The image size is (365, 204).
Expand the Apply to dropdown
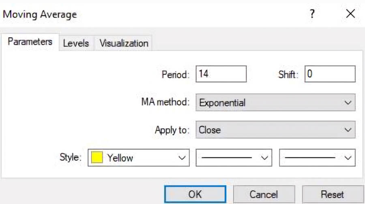275,129
